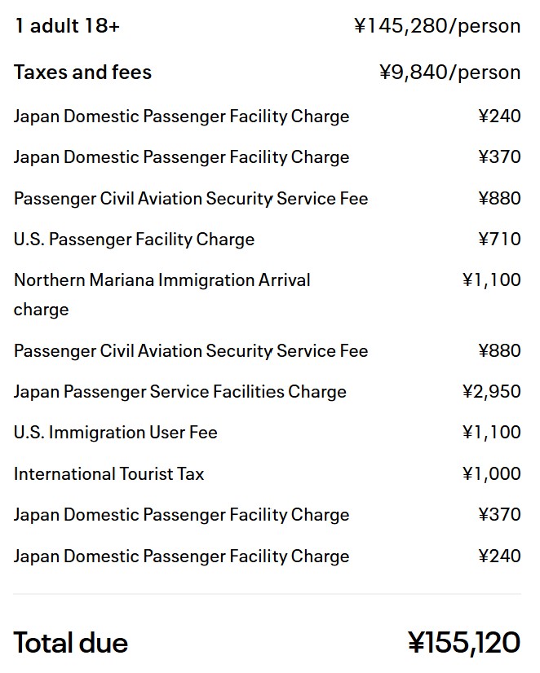Click Security Service Fee line above U.S. Passenger charge

[x=190, y=199]
